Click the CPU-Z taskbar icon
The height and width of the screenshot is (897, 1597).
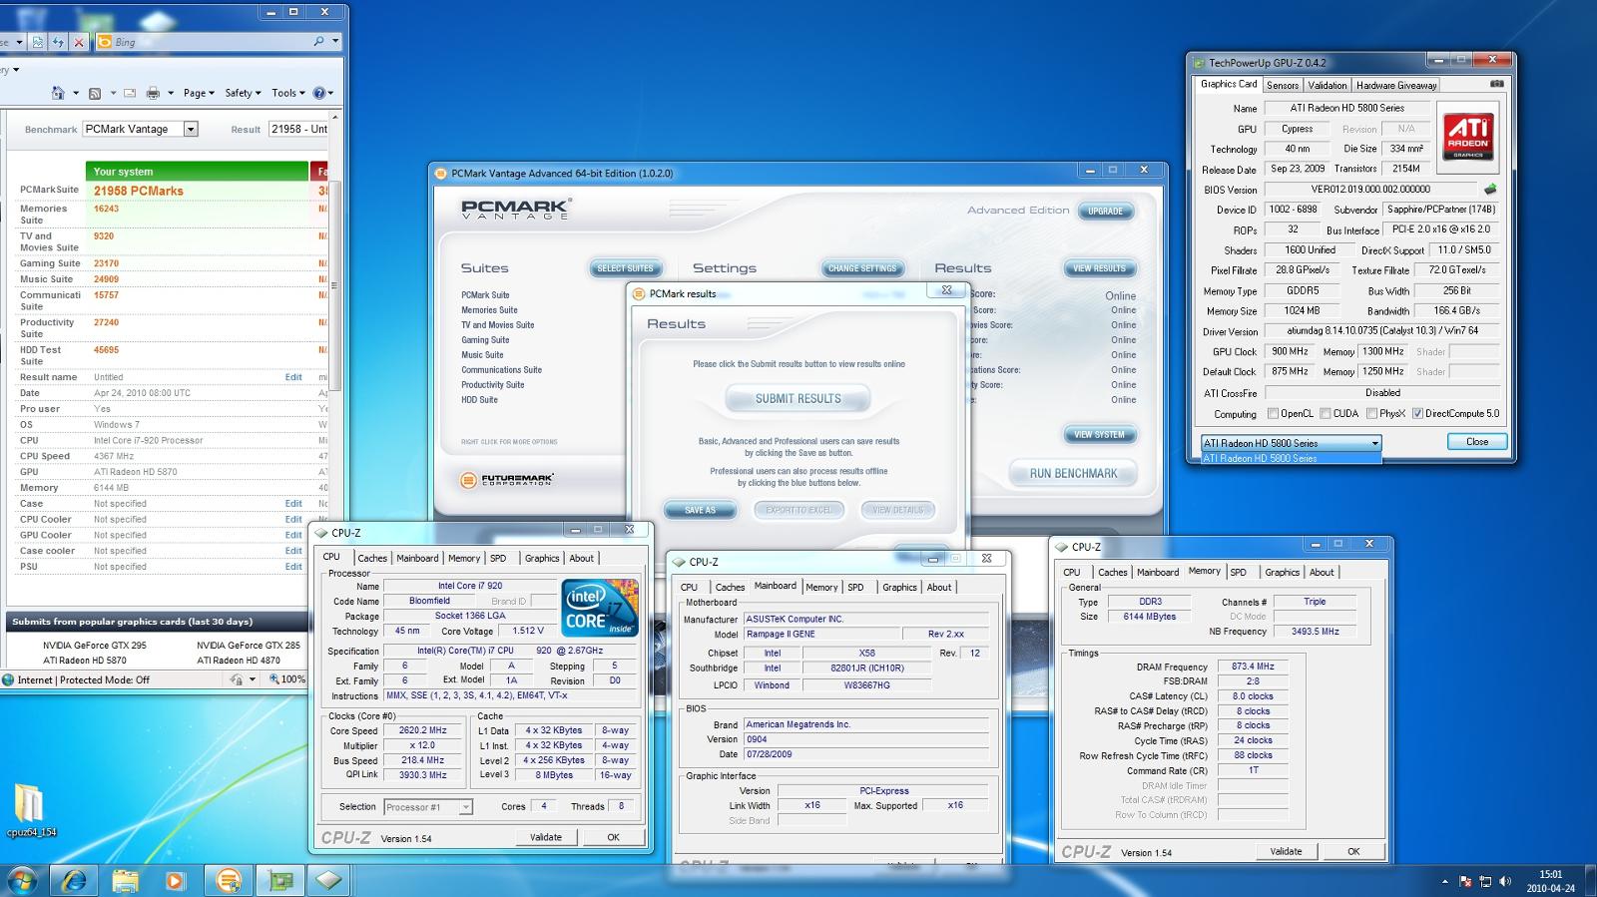pyautogui.click(x=330, y=880)
